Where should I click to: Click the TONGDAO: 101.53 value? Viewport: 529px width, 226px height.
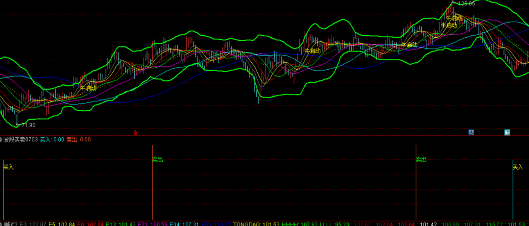pos(256,224)
